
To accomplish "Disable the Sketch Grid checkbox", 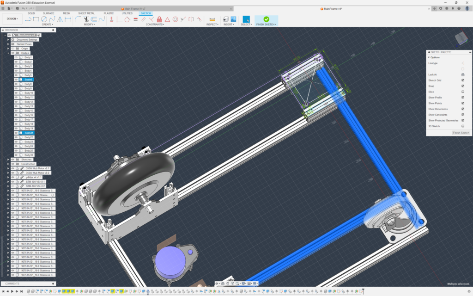I will click(462, 80).
